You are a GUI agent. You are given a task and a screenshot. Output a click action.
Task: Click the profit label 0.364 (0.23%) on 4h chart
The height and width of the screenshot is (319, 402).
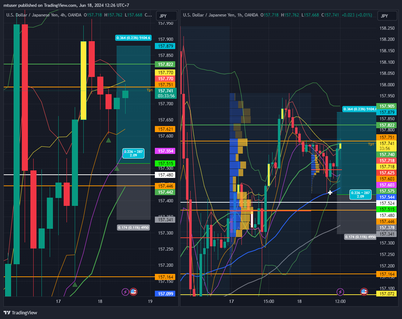pos(133,38)
